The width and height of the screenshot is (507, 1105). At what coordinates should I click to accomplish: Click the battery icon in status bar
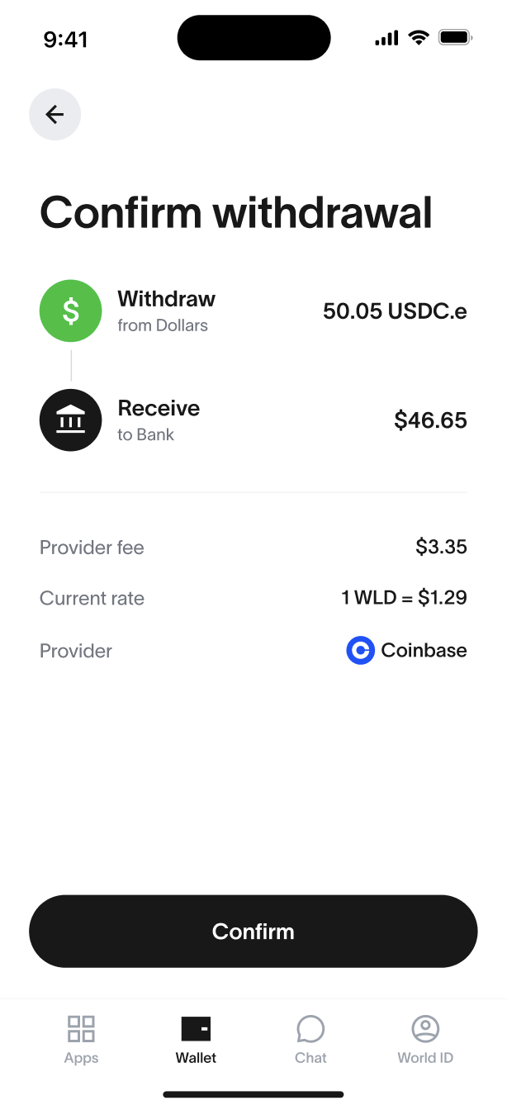click(455, 37)
